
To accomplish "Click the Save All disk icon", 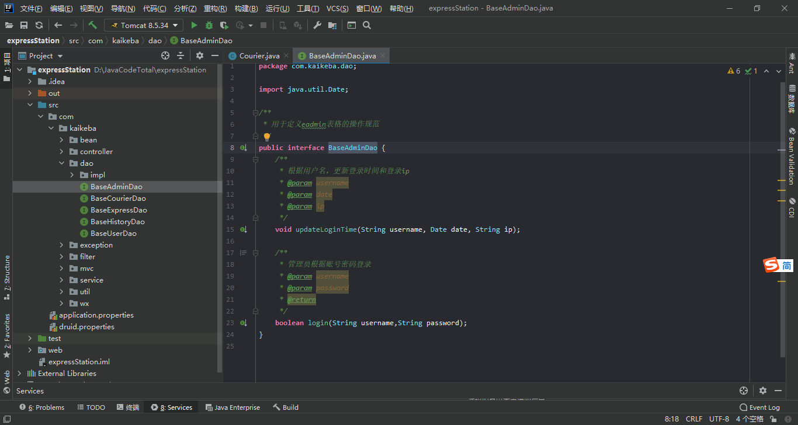I will pyautogui.click(x=24, y=25).
